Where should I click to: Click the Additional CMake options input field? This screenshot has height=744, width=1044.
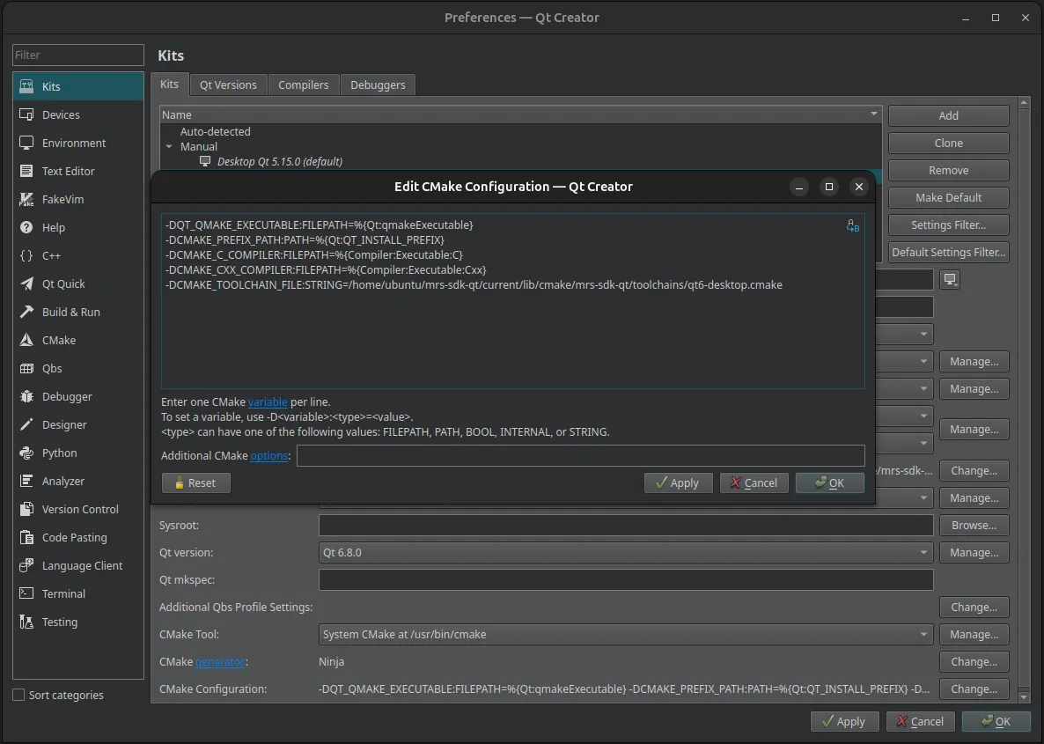pos(581,455)
